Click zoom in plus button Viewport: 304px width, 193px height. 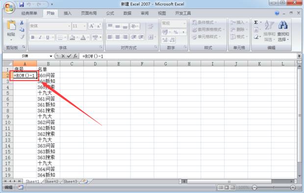pyautogui.click(x=293, y=188)
